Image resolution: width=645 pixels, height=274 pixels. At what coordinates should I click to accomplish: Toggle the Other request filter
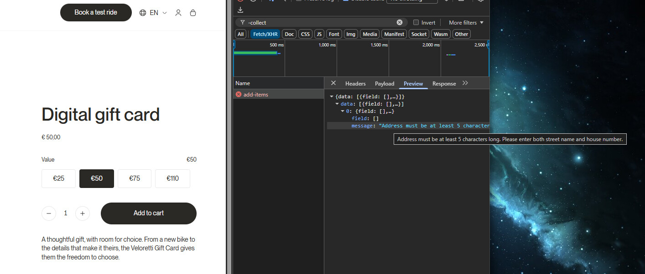(x=462, y=34)
